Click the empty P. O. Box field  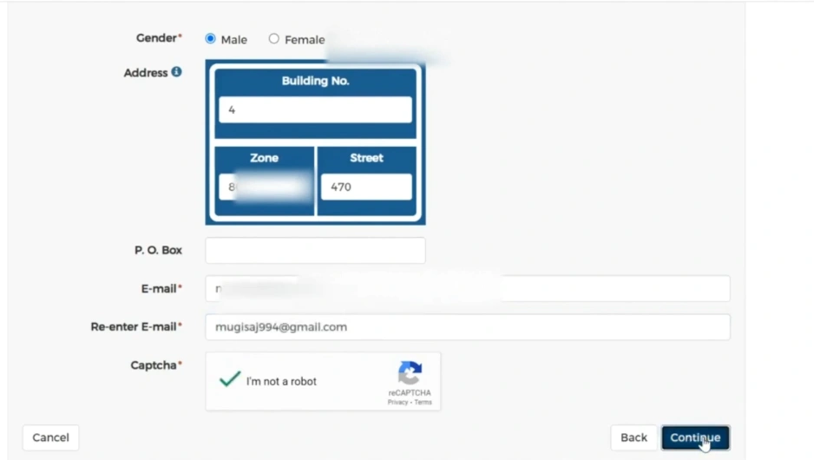click(x=315, y=250)
